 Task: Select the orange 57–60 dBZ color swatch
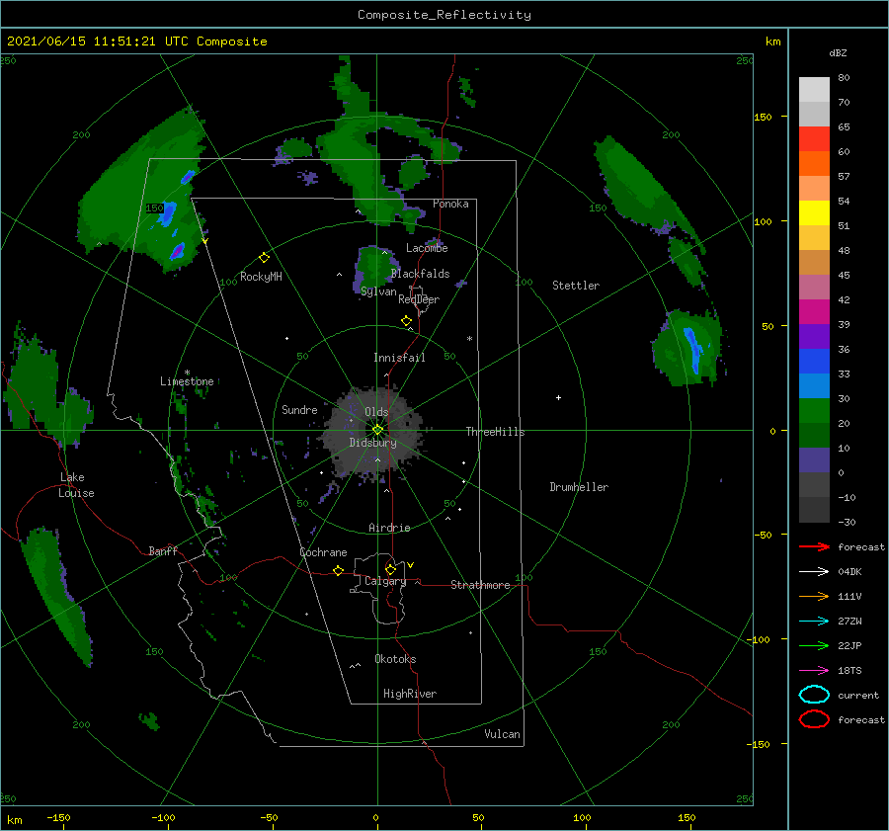(x=814, y=164)
